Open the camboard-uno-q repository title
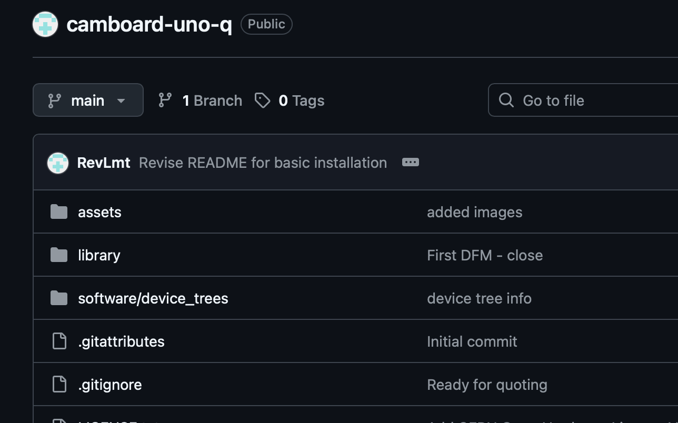The image size is (678, 423). click(x=149, y=24)
